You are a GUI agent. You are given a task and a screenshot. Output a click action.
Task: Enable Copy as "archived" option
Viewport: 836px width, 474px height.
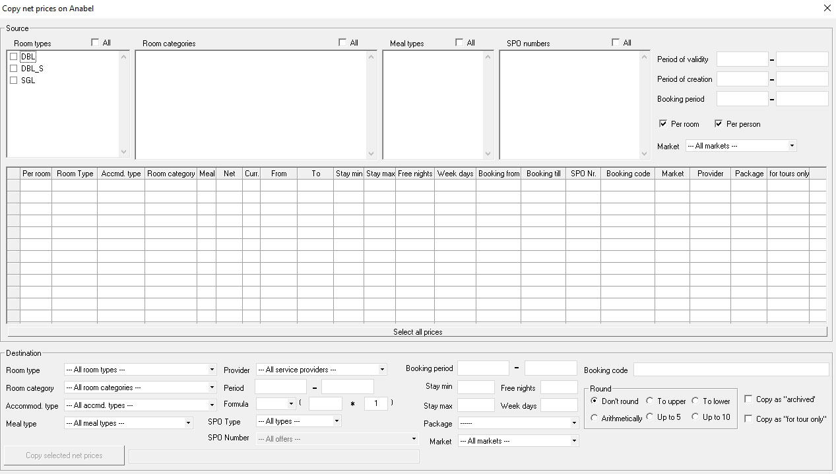(x=748, y=399)
